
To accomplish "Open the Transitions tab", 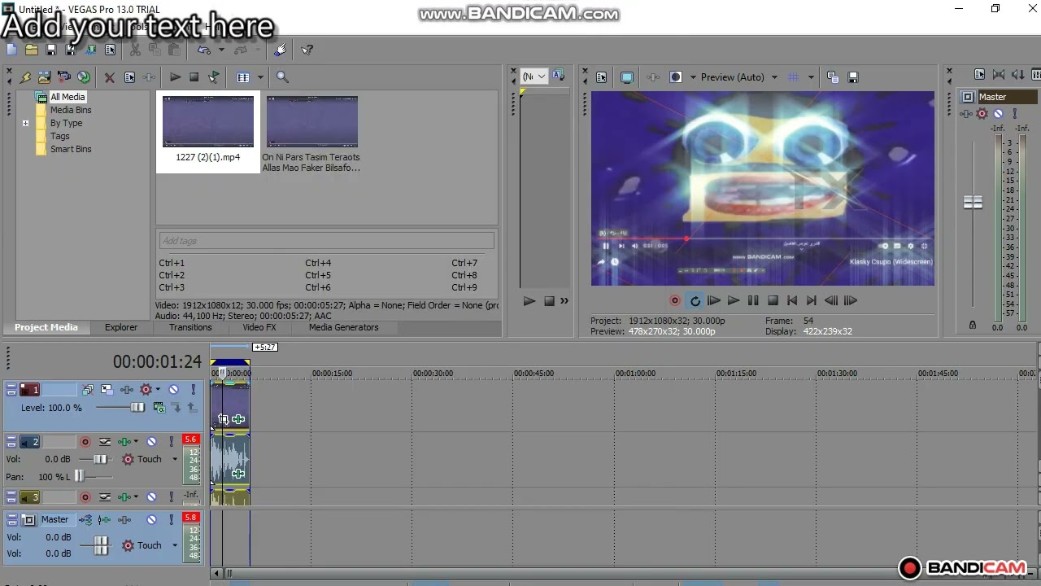I will pos(190,327).
